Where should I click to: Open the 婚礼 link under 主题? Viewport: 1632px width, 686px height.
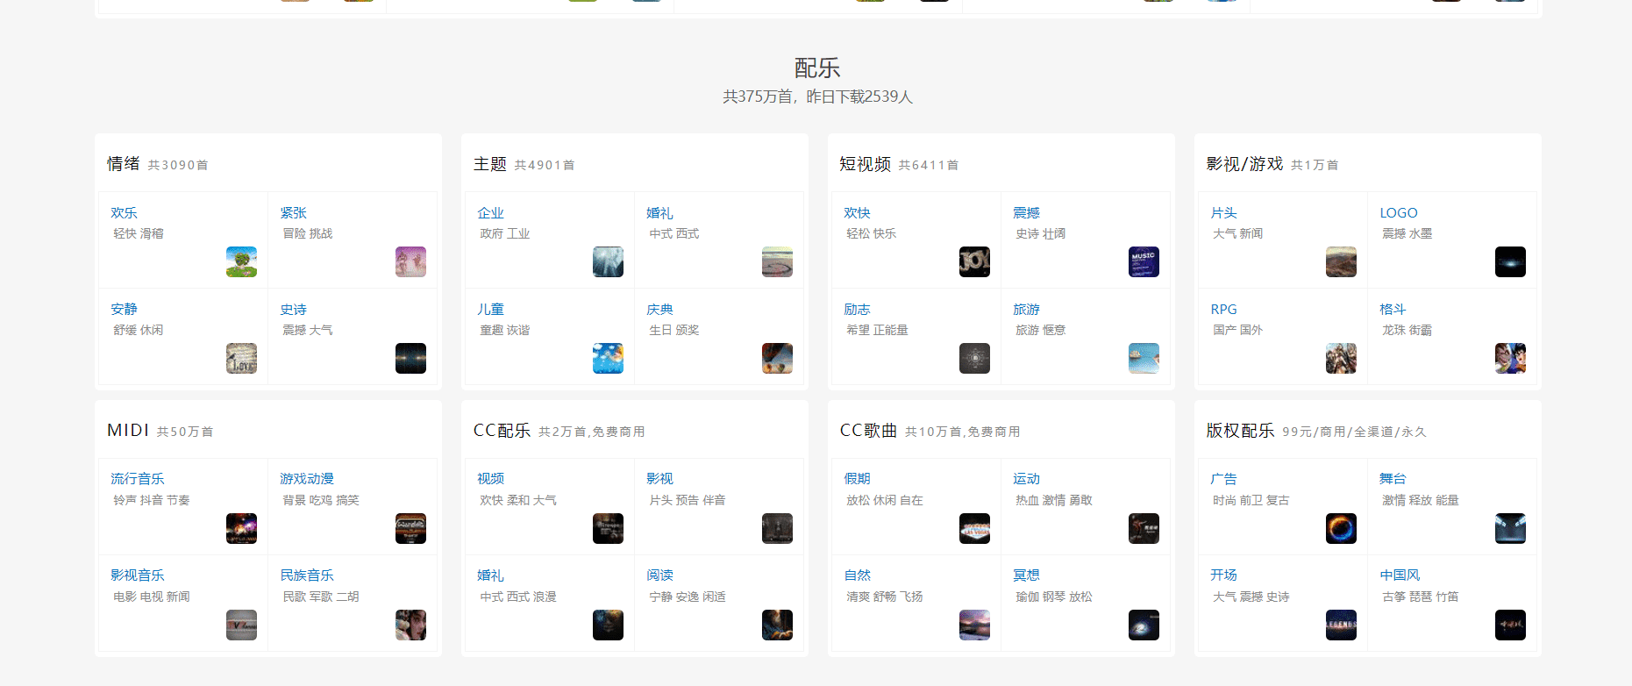(659, 212)
